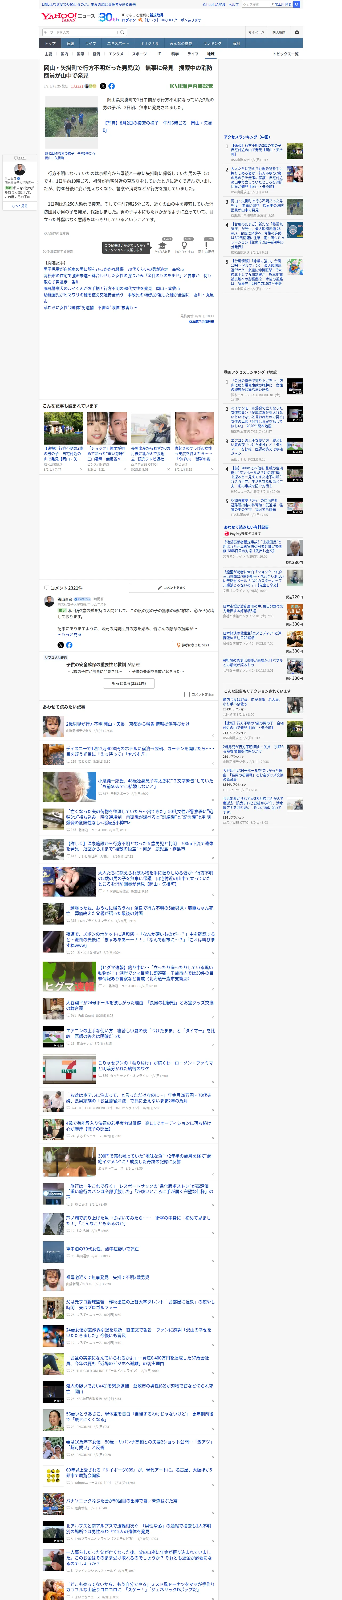This screenshot has width=342, height=1600.
Task: Click the コメントを書く button
Action: point(171,587)
